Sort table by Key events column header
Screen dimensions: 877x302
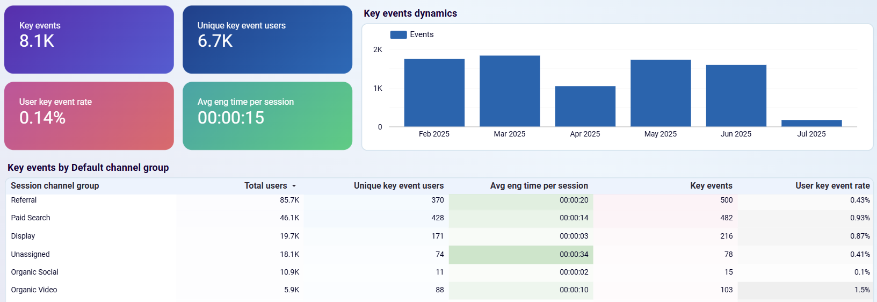coord(711,185)
